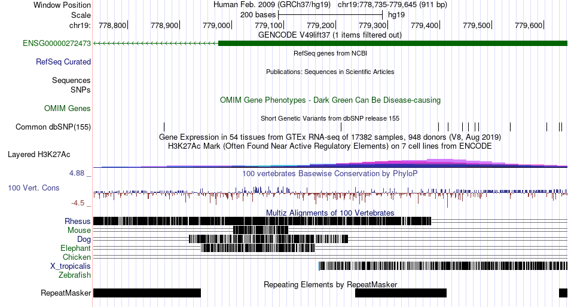Click the chr19:778,735-779,645 position text

click(392, 5)
